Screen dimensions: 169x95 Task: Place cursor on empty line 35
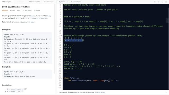coord(115,85)
